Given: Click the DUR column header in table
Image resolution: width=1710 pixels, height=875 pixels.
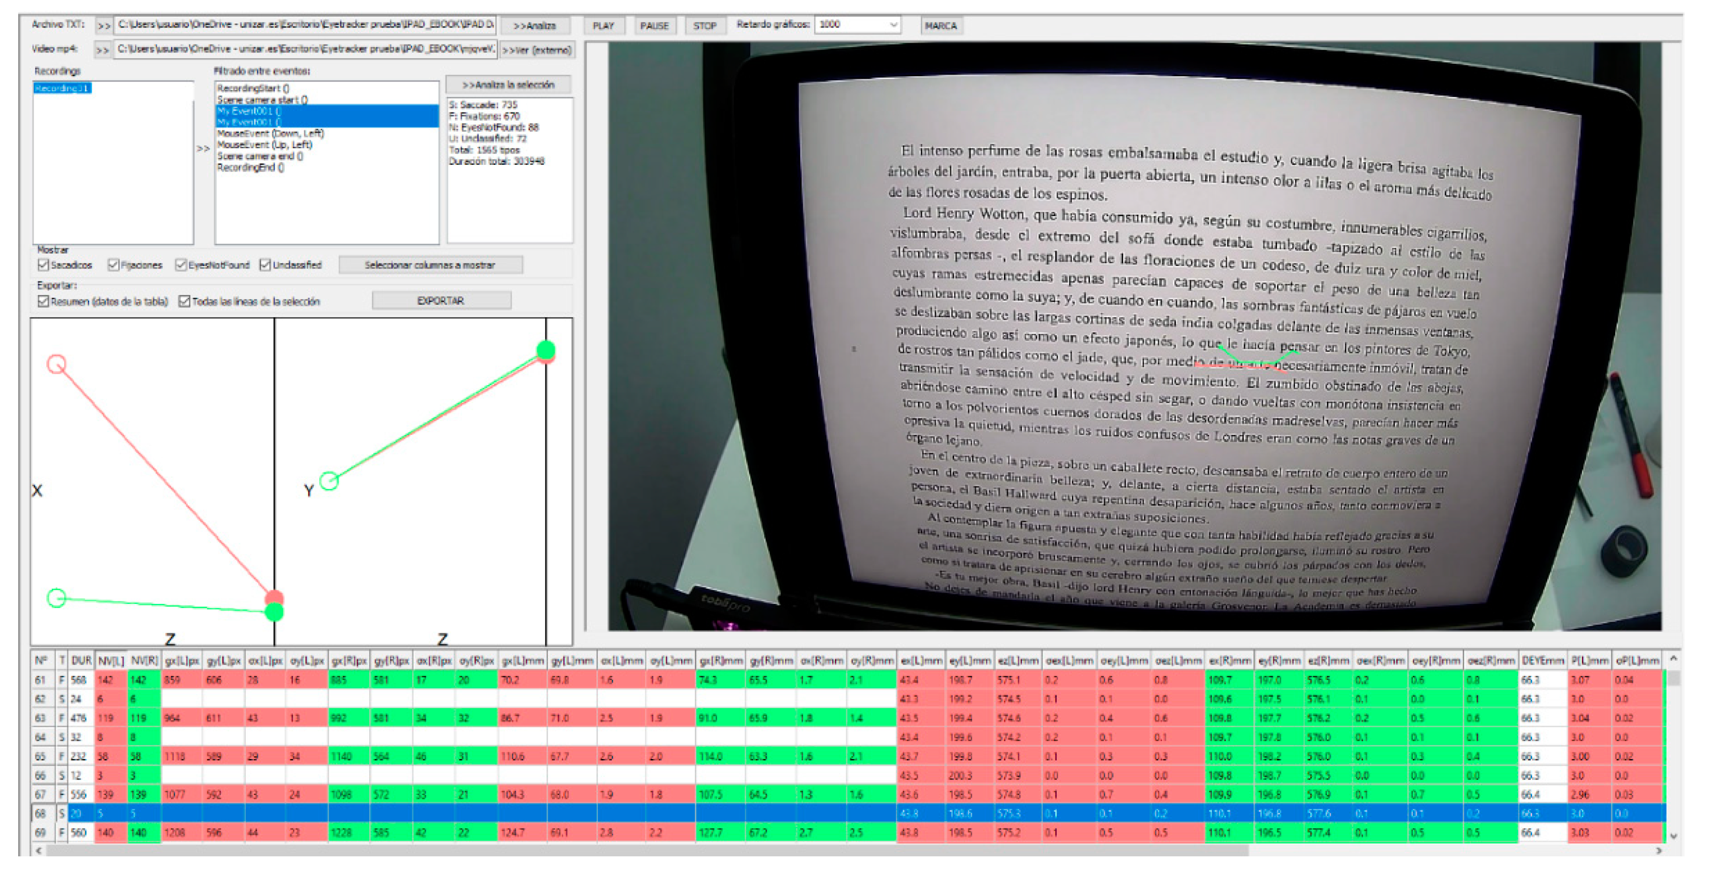Looking at the screenshot, I should 81,660.
